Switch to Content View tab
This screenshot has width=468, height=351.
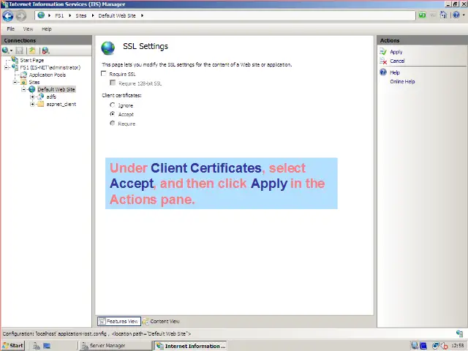click(162, 321)
